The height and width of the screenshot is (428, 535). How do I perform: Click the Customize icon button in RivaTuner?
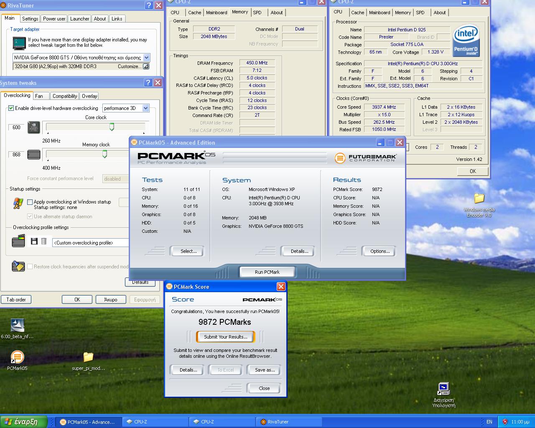coord(146,66)
